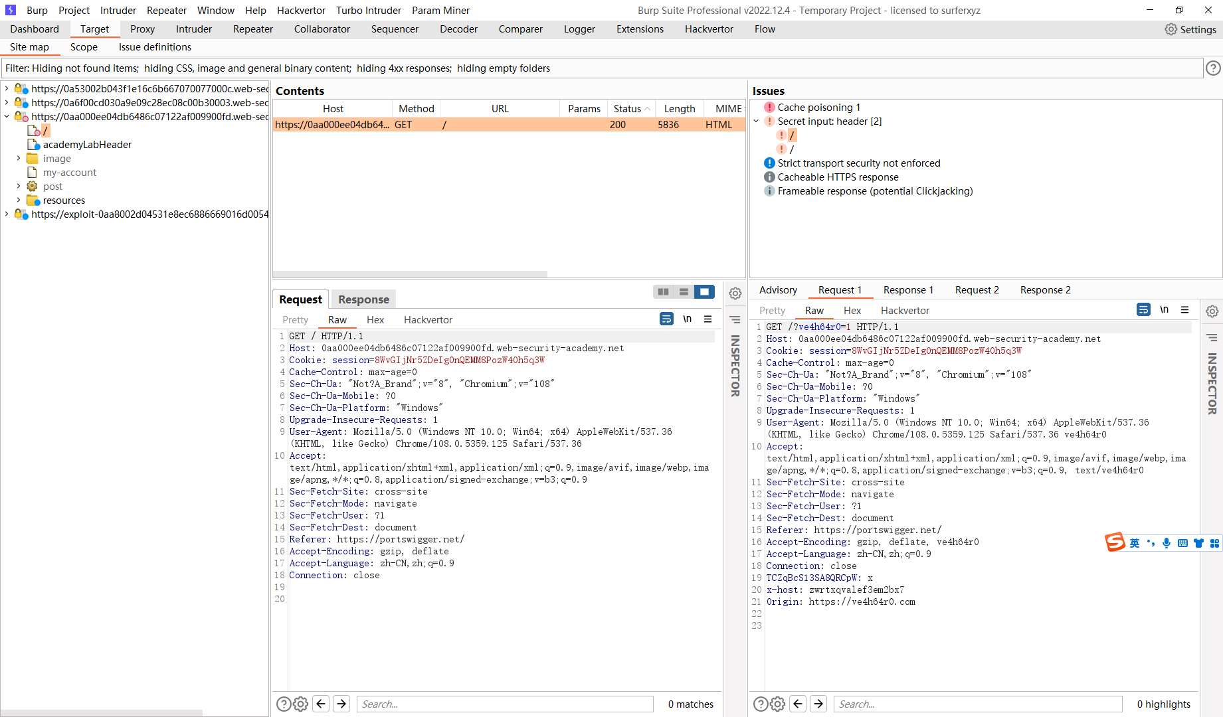Collapse the Secret input: header issue group

756,121
